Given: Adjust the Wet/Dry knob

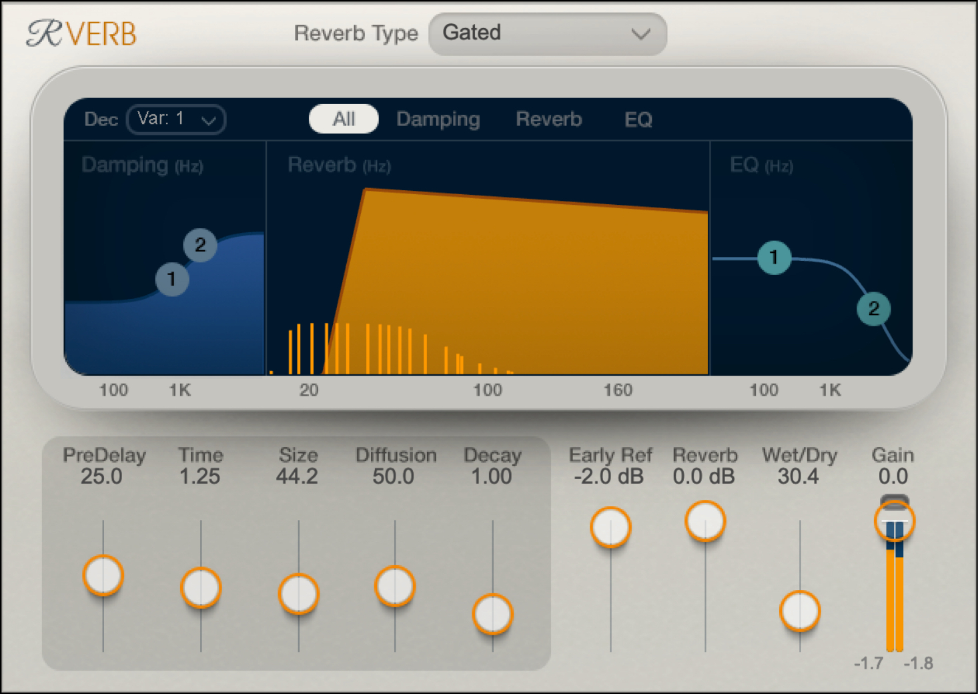Looking at the screenshot, I should (799, 609).
